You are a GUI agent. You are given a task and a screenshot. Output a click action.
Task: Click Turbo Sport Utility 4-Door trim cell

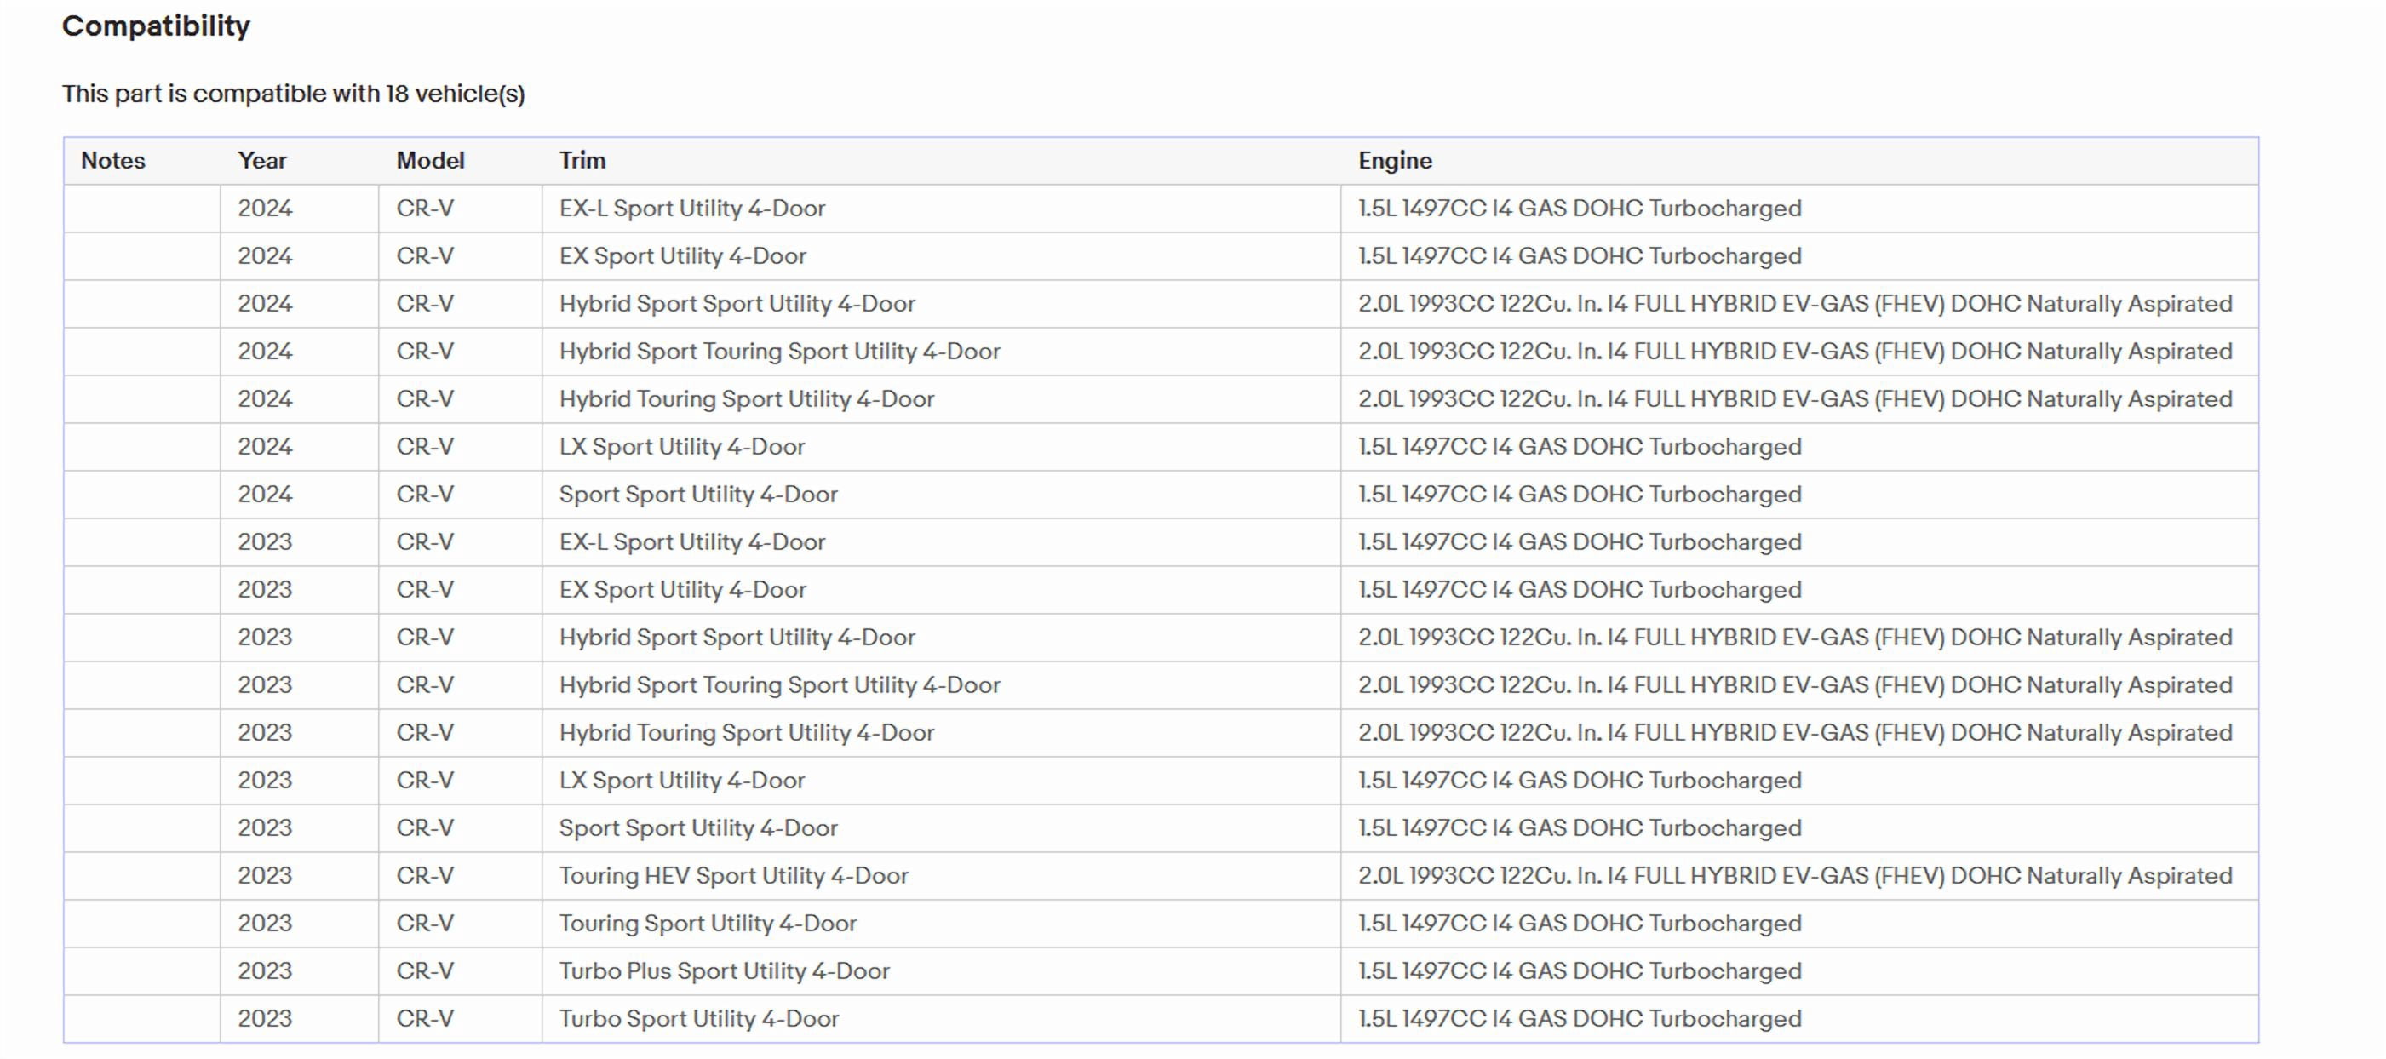(941, 1018)
